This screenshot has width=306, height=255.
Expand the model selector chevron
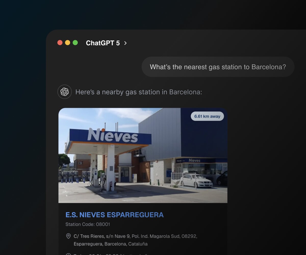125,43
